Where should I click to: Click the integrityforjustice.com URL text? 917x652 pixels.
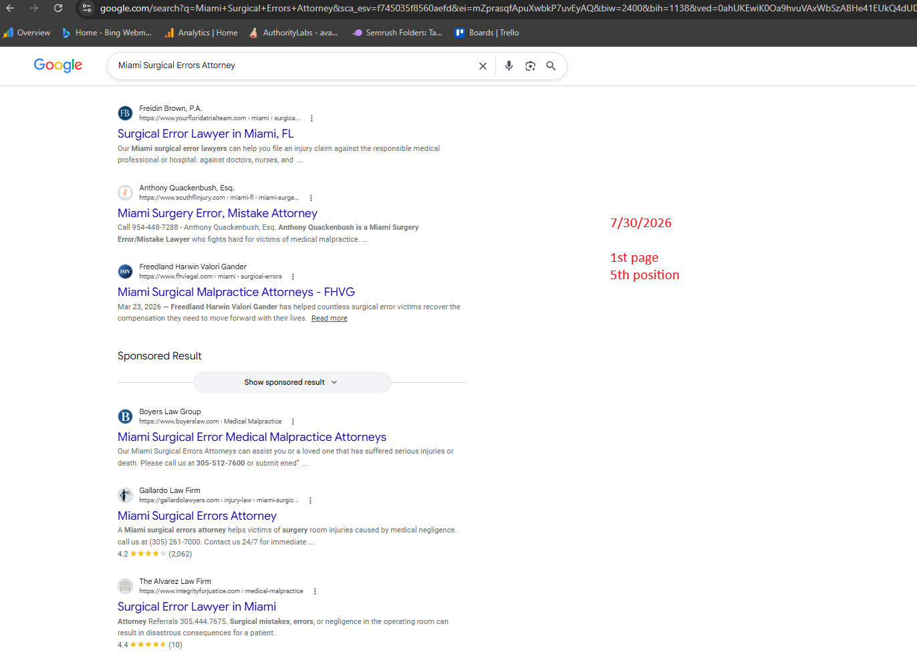click(221, 591)
